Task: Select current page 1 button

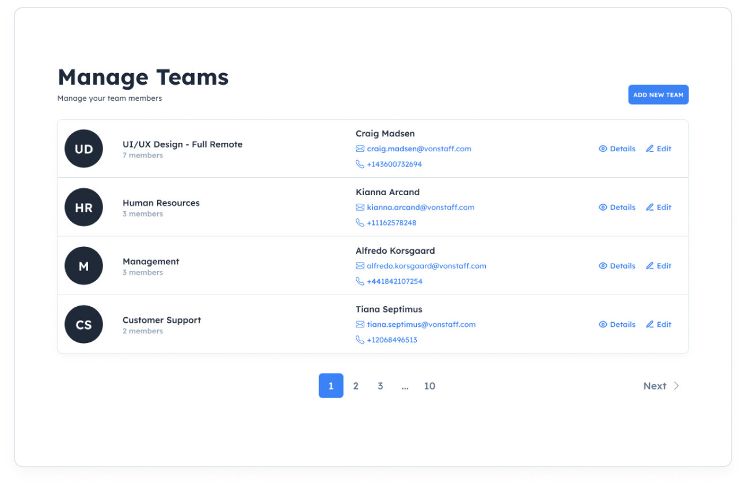Action: pos(331,386)
